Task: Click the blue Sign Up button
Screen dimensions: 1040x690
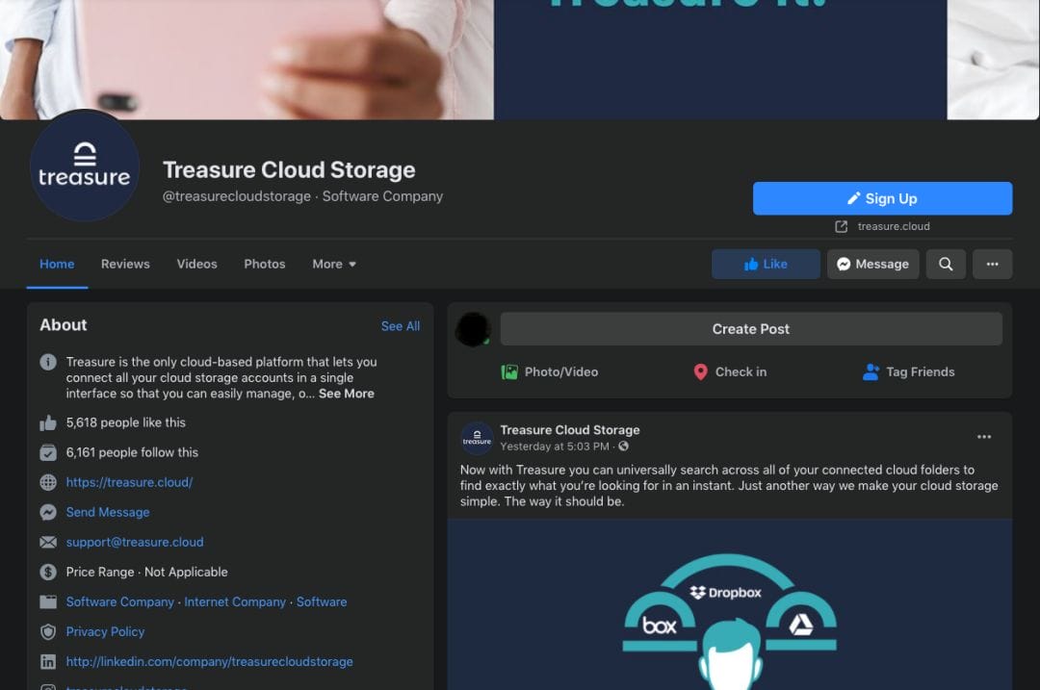Action: click(x=882, y=198)
